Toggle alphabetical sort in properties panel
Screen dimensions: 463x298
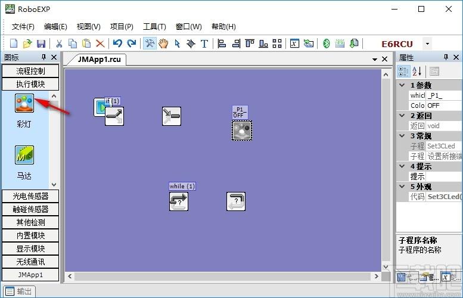pyautogui.click(x=417, y=71)
